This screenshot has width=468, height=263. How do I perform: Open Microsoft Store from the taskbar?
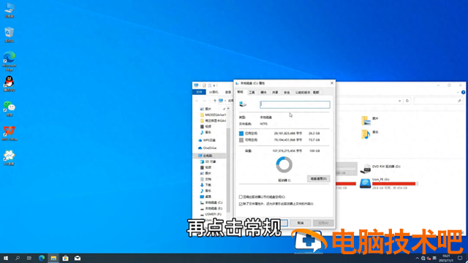(65, 258)
